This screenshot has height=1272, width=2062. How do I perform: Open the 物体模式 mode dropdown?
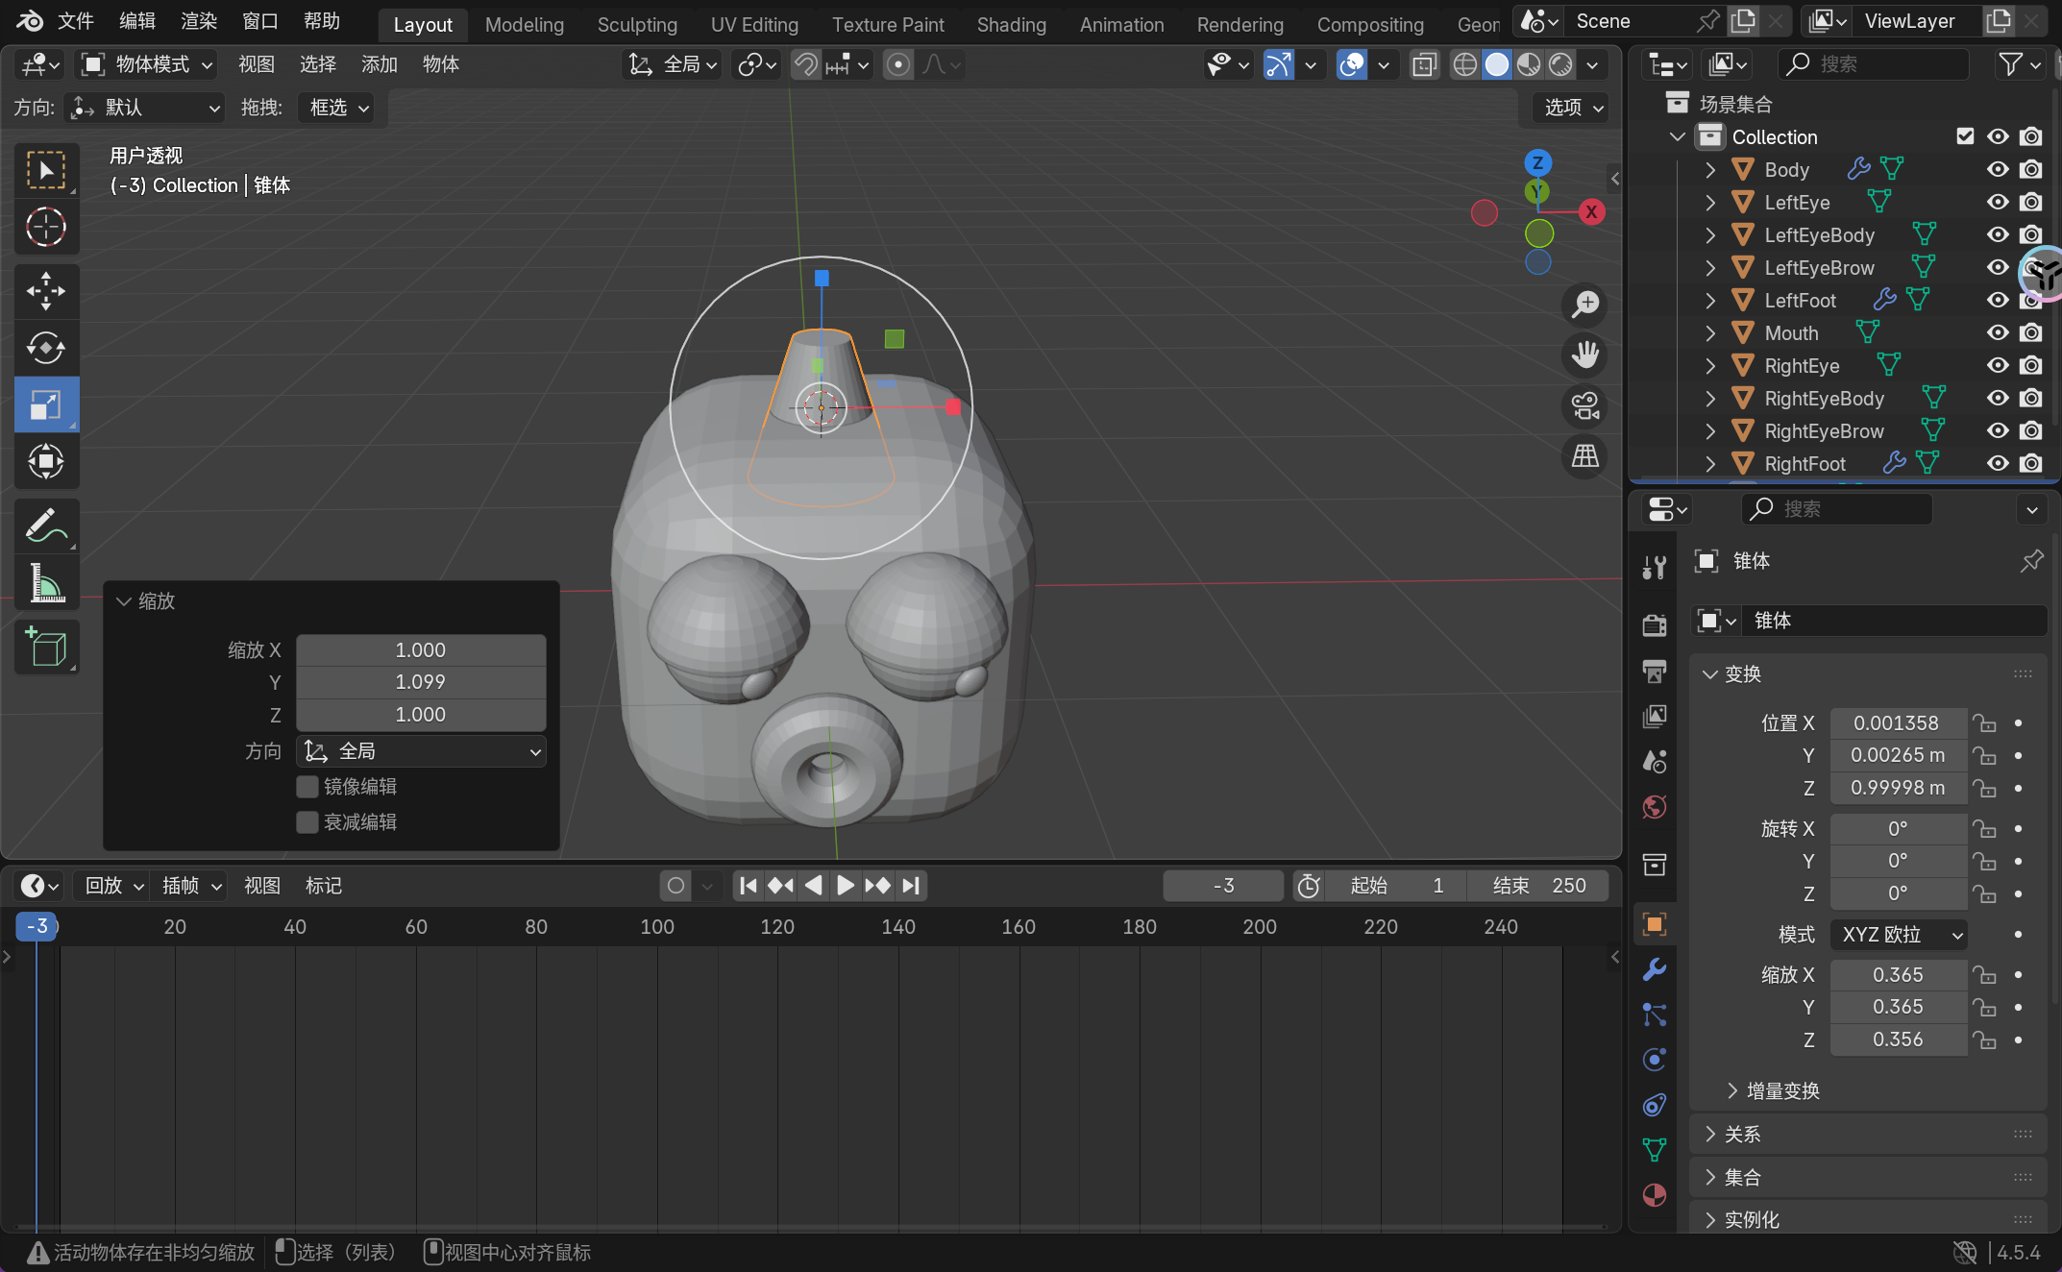147,64
